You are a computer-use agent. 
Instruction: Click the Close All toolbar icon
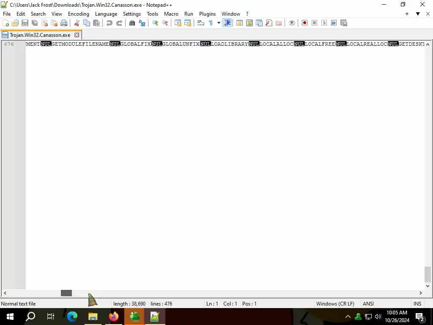coord(54,23)
